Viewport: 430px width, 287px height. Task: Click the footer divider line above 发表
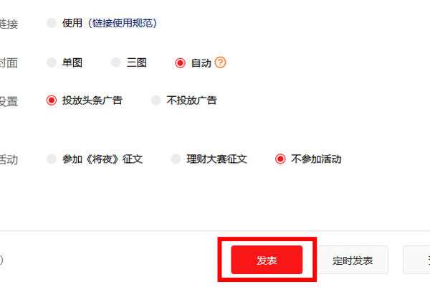(215, 231)
